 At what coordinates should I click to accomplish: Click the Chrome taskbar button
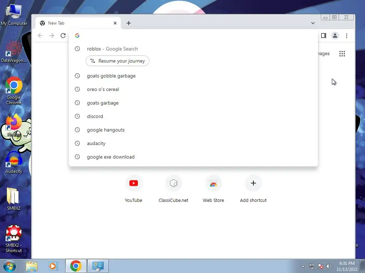pyautogui.click(x=76, y=266)
